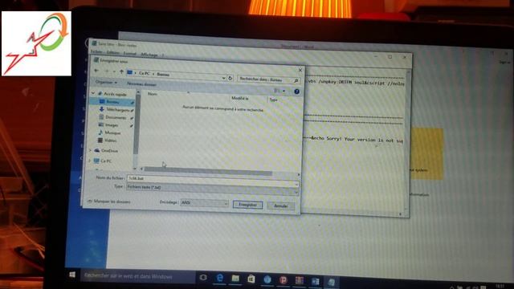Click the sidebar vertical scrollbar
This screenshot has height=289, width=514.
coord(137,124)
